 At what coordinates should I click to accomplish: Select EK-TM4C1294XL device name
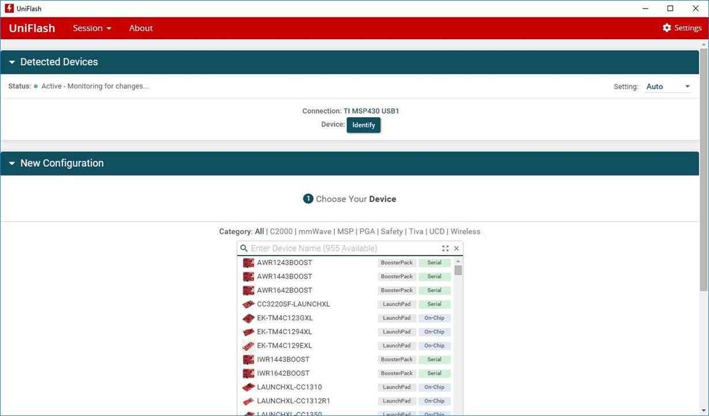(285, 332)
